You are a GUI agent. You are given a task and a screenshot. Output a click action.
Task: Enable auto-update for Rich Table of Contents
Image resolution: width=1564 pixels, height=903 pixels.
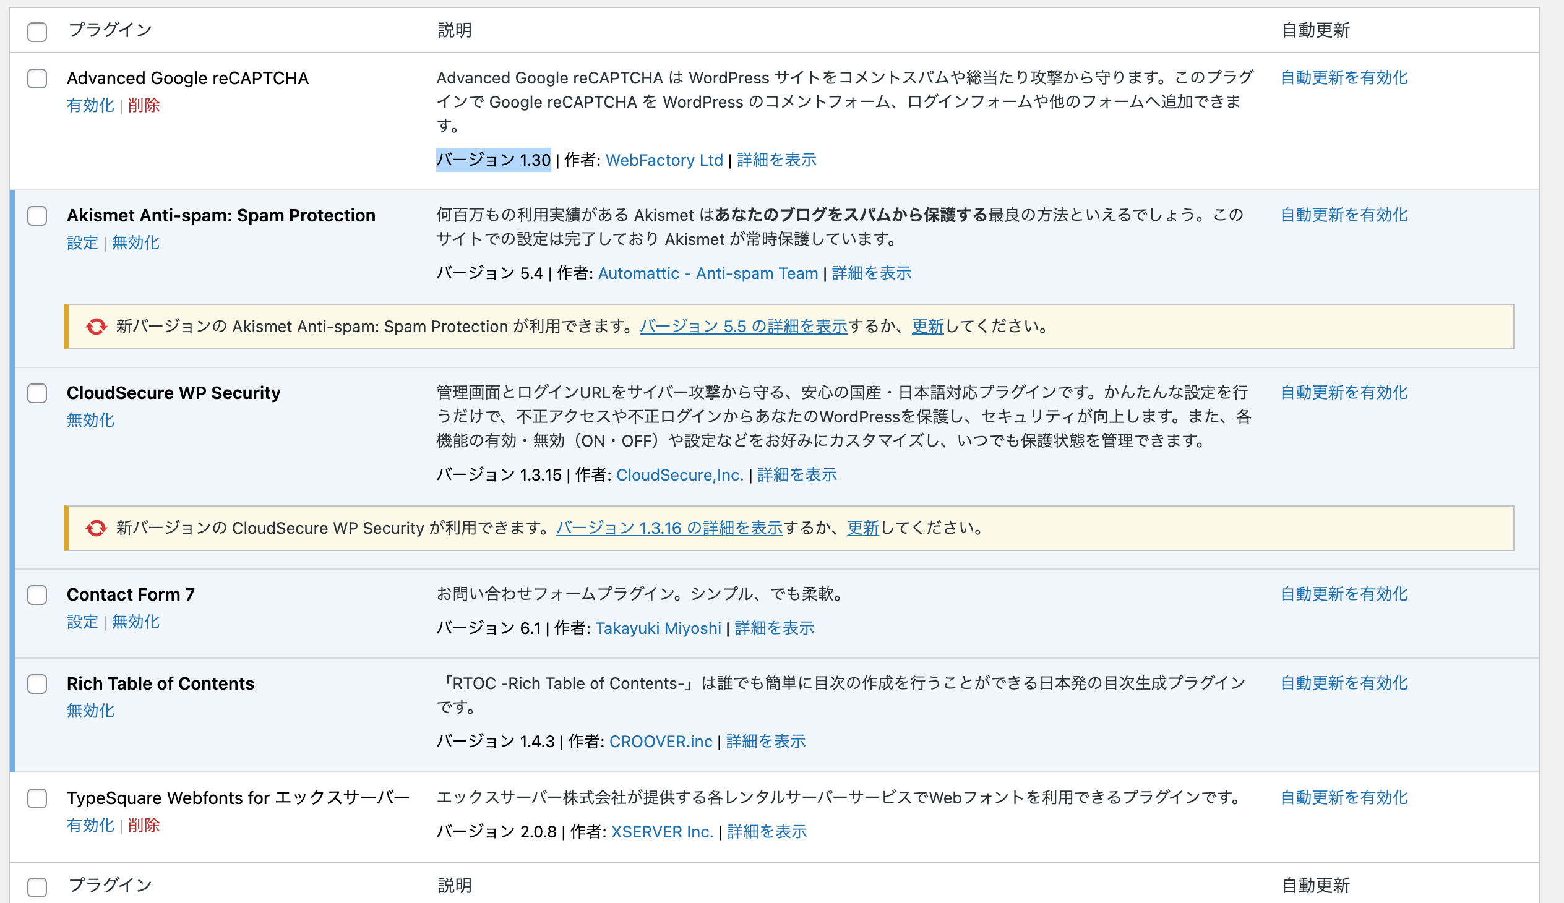click(x=1344, y=683)
